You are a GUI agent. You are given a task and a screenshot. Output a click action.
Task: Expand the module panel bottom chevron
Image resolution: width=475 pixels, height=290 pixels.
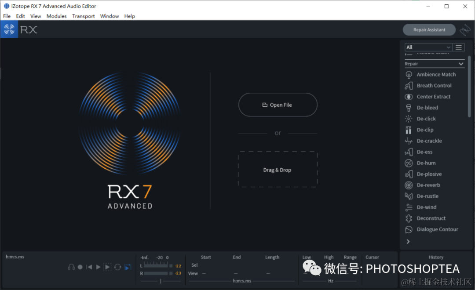[x=408, y=242]
